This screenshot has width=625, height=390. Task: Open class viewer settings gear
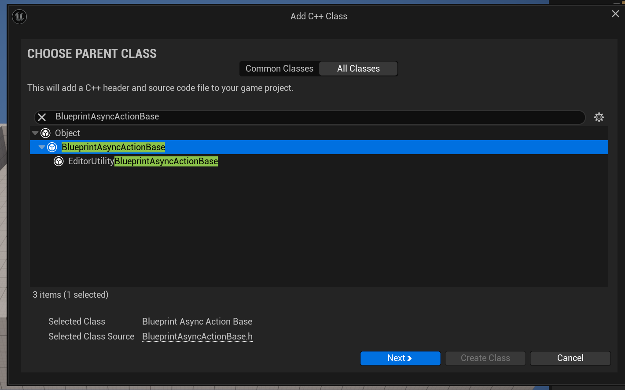tap(599, 117)
